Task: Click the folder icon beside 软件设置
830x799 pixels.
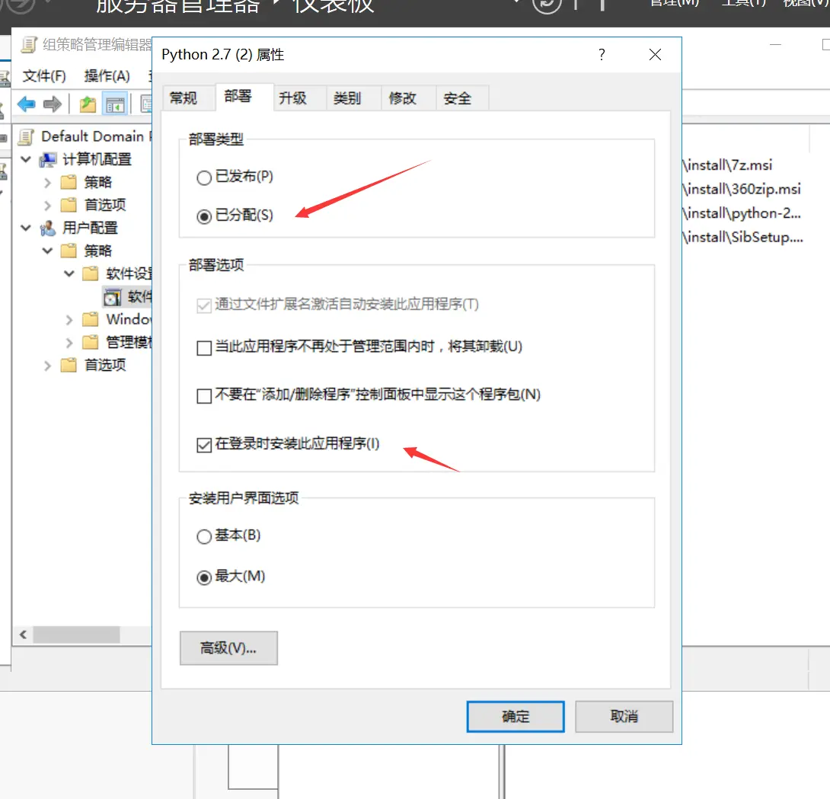Action: tap(91, 273)
